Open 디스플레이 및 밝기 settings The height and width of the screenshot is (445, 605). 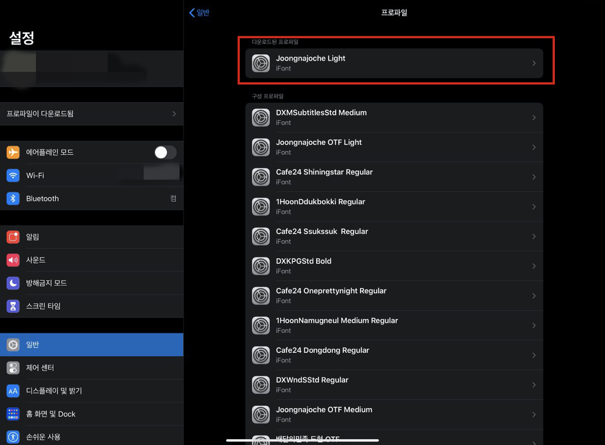pos(92,391)
